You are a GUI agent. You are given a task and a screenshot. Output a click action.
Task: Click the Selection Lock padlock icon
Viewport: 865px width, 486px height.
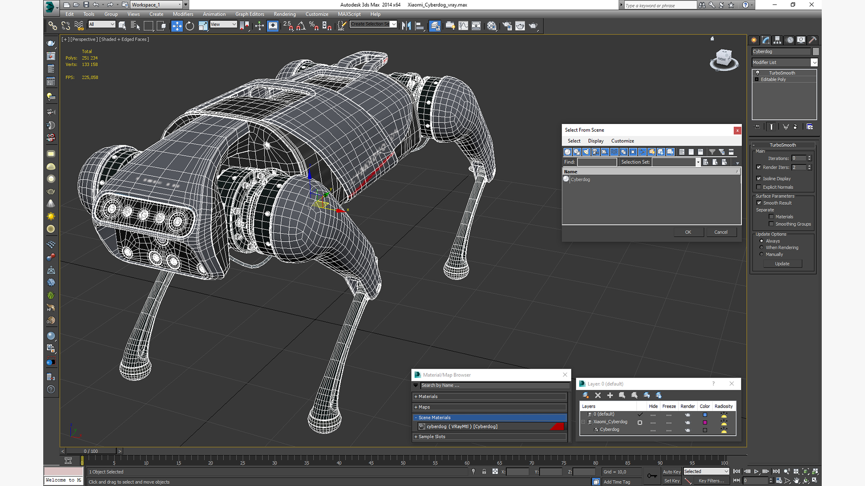484,472
